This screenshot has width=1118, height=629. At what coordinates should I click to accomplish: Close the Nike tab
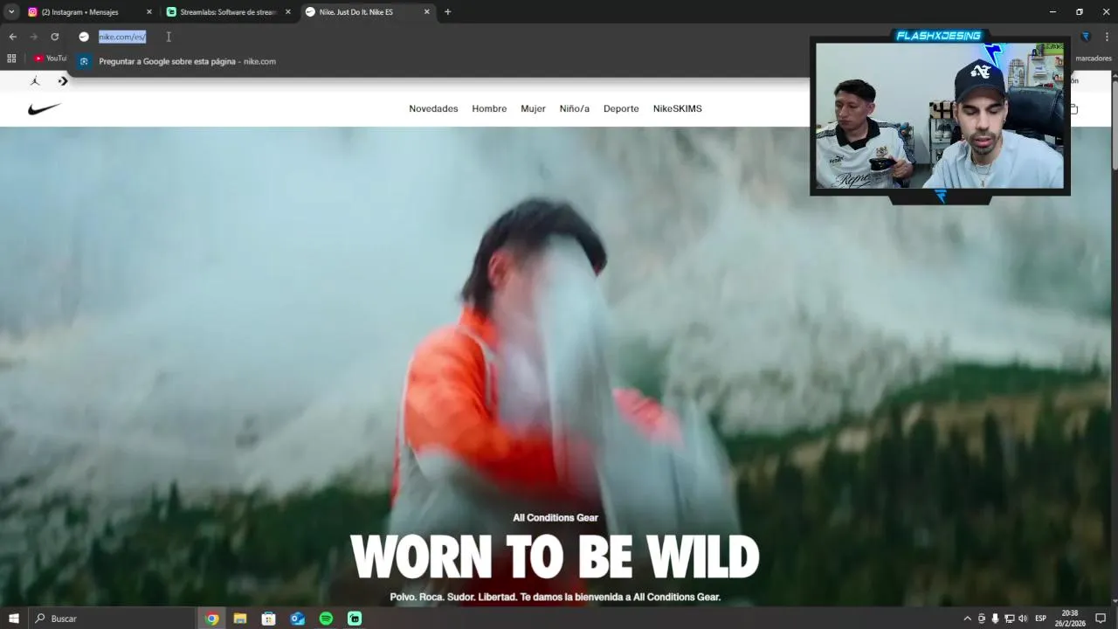[x=427, y=12]
